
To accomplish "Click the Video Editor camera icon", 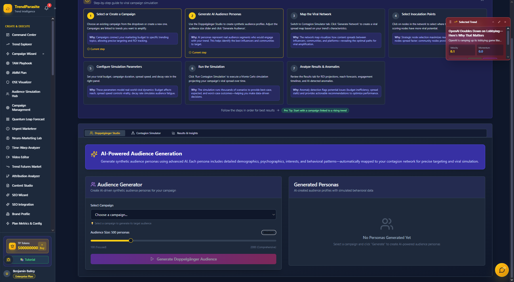I will [8, 157].
